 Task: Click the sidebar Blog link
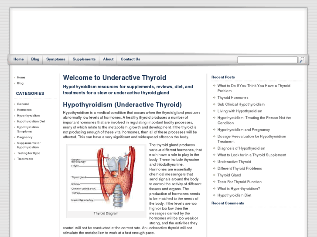click(20, 83)
